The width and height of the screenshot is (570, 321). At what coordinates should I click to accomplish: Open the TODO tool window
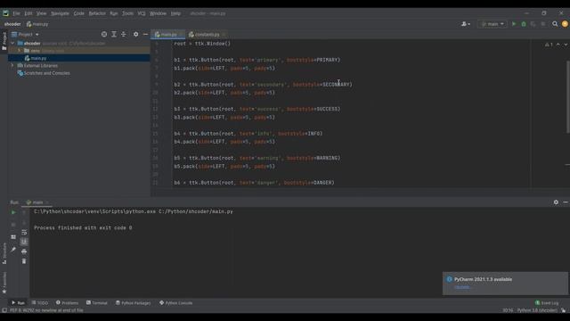[x=40, y=303]
